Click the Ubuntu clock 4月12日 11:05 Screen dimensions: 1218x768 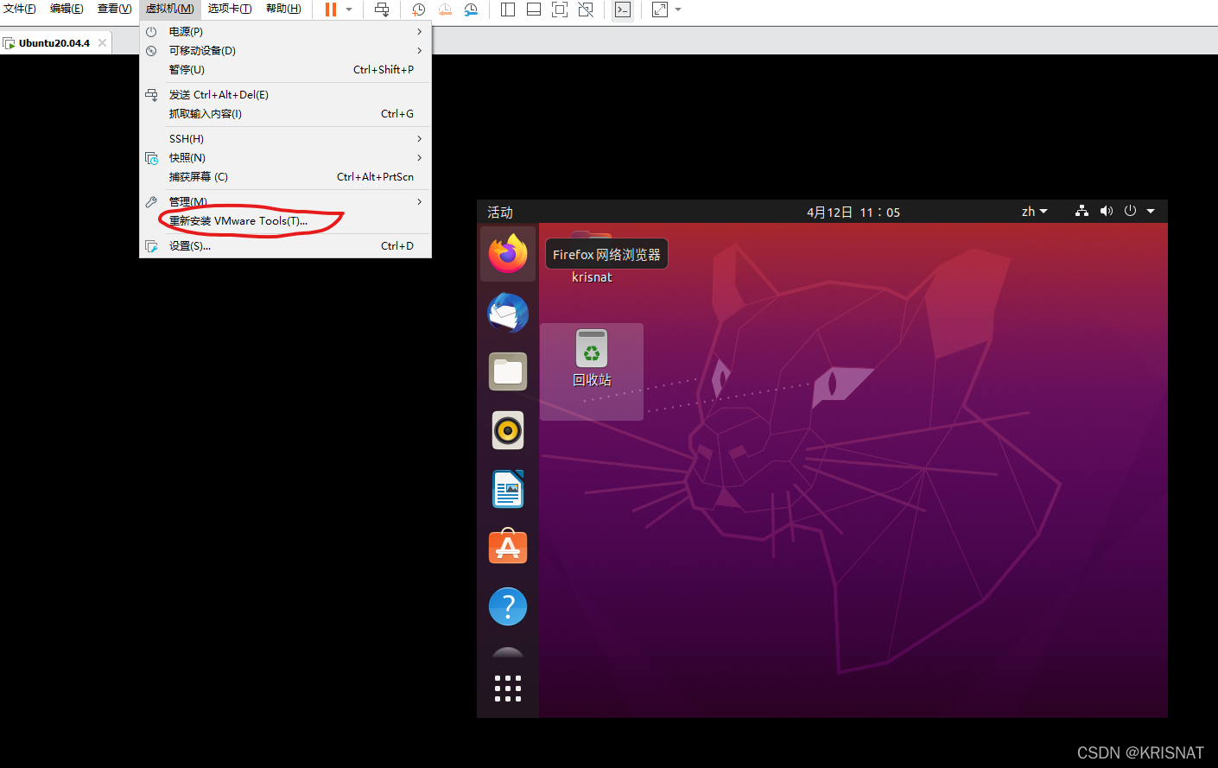coord(853,212)
